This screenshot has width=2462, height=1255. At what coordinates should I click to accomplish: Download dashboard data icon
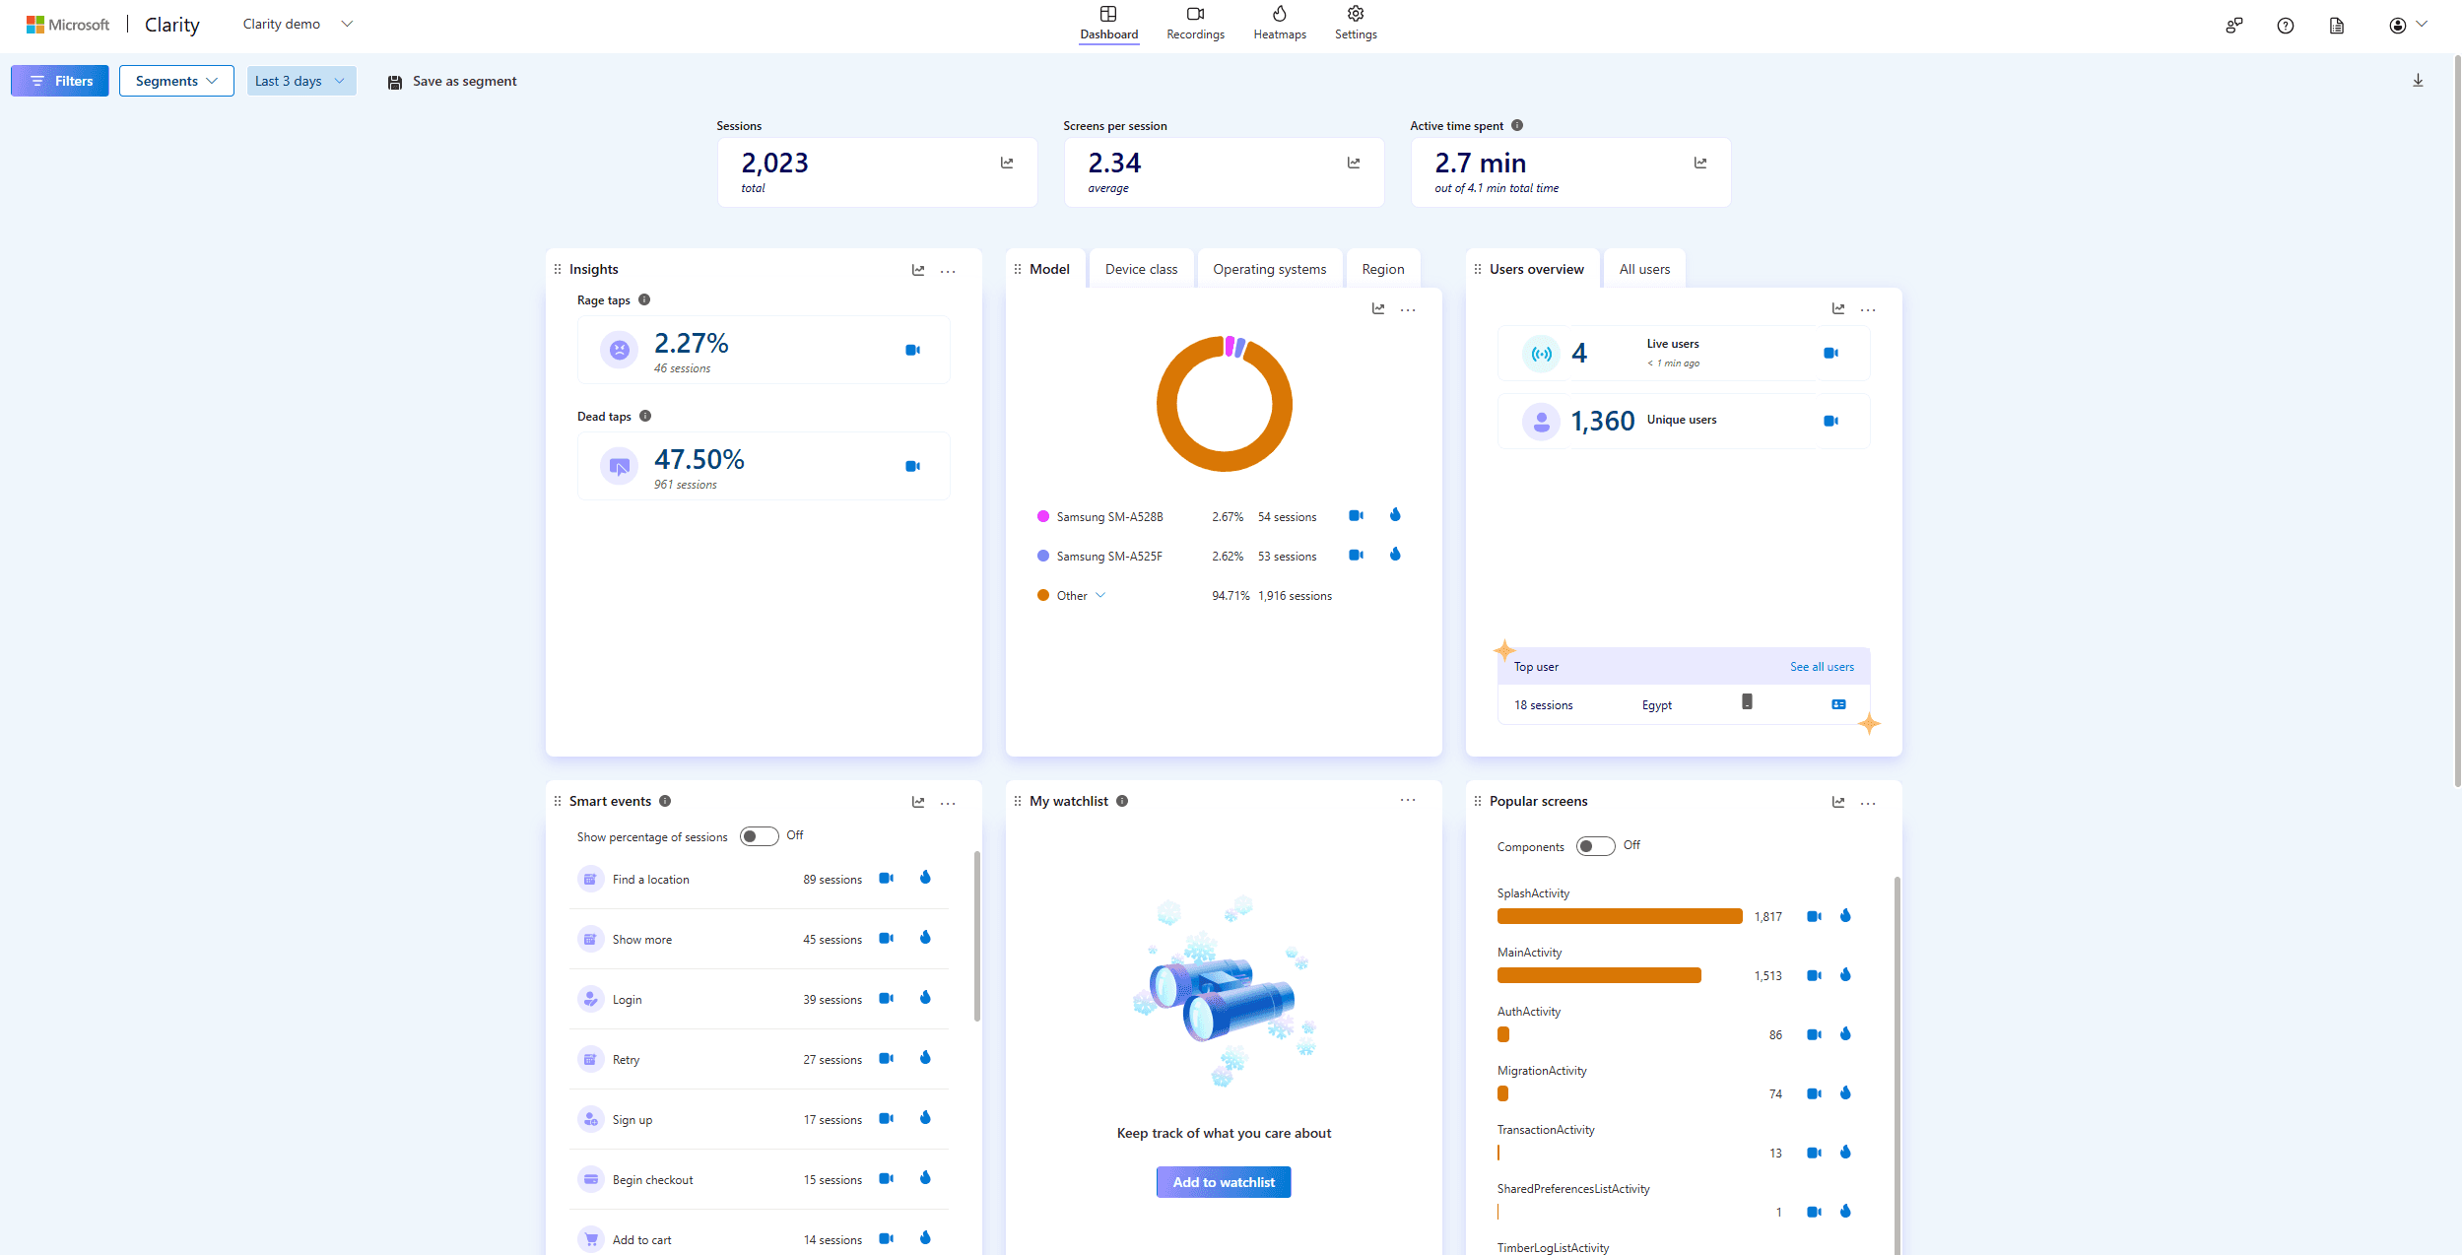[2417, 81]
